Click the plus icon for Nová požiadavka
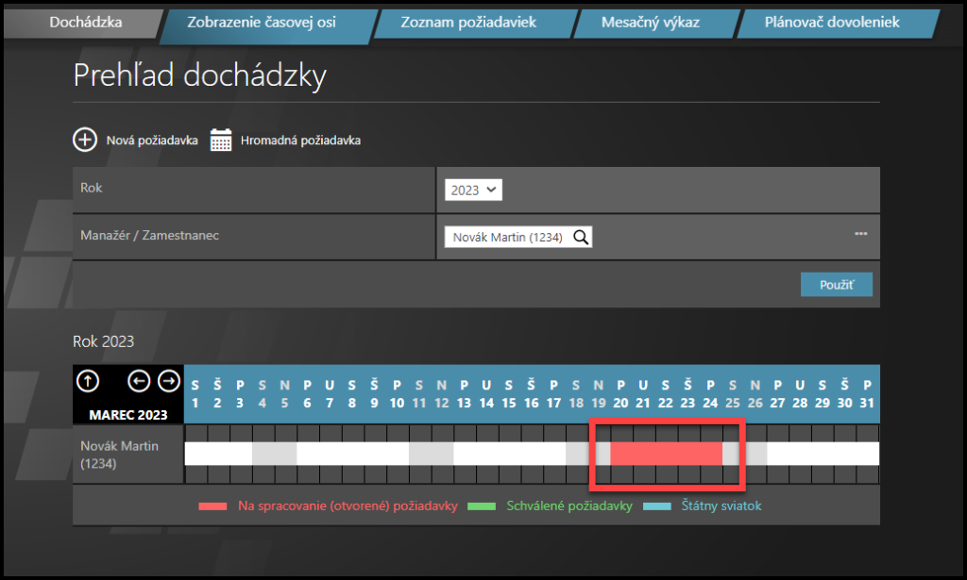Screen dimensions: 967x580 [85, 141]
